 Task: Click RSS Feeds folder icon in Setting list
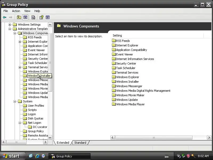tap(114, 41)
